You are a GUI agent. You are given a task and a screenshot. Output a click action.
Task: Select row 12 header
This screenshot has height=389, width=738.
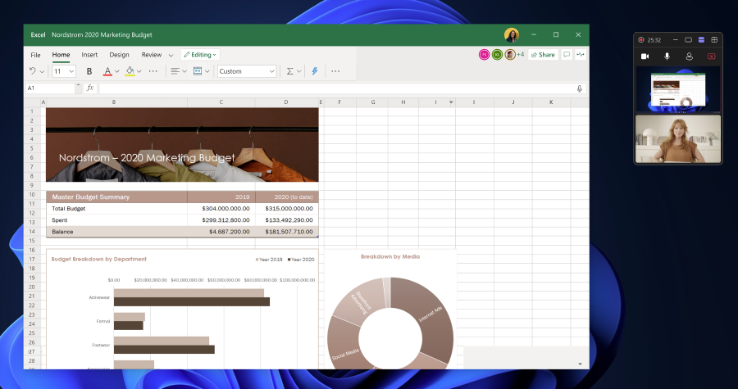pyautogui.click(x=32, y=213)
